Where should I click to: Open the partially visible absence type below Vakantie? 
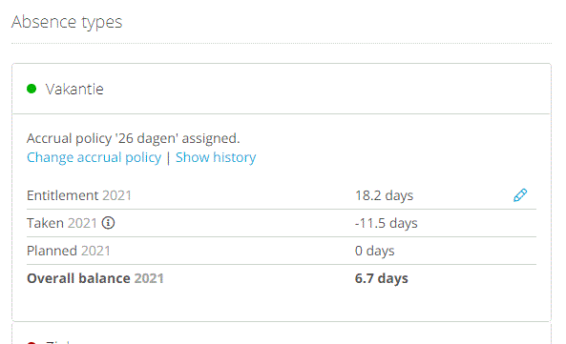pos(282,334)
